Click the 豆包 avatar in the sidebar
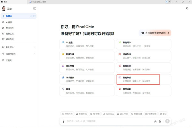Viewport: 192px width, 128px height. pos(4,8)
